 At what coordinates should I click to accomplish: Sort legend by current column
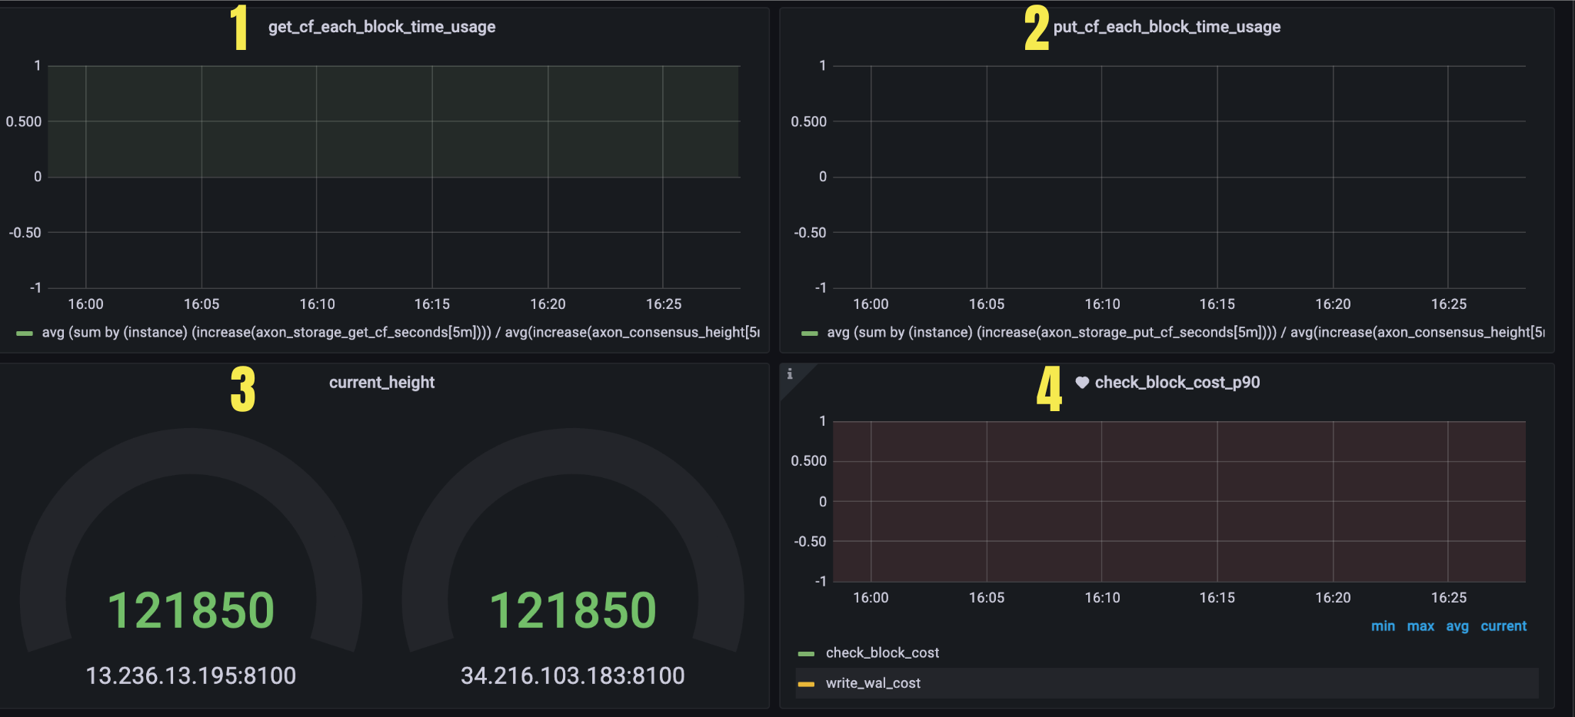(1503, 626)
